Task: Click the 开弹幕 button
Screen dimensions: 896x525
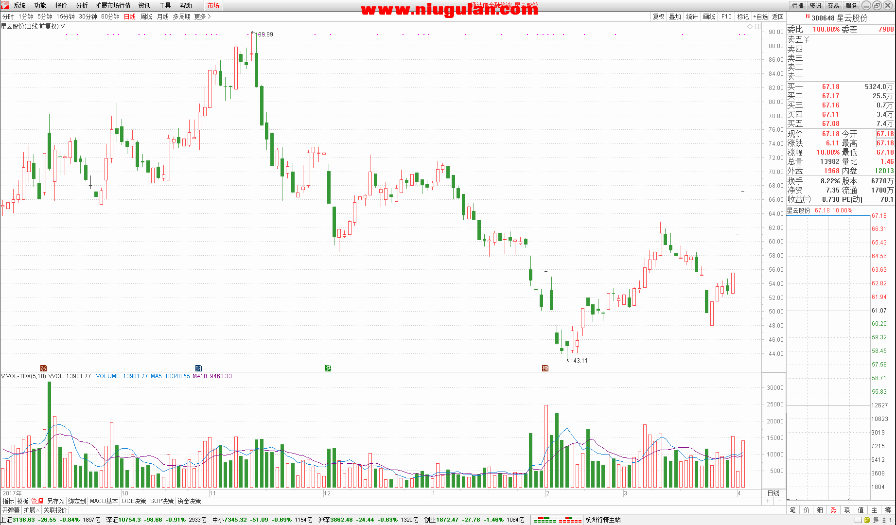Action: coord(11,510)
